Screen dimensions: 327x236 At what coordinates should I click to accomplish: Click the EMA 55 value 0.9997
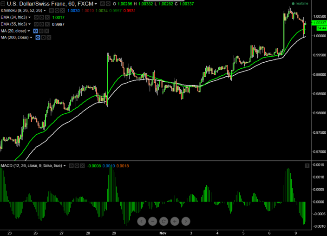pos(58,25)
